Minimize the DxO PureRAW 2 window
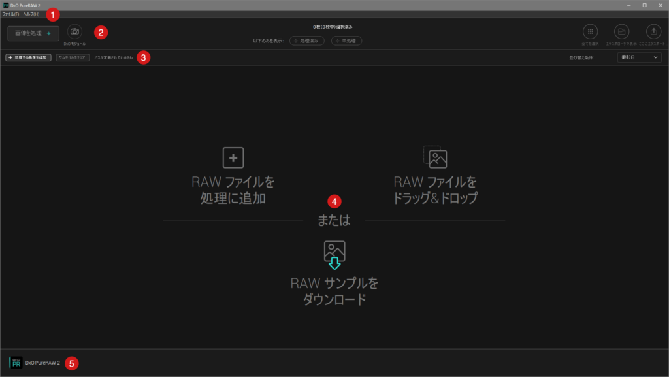This screenshot has height=377, width=669. coord(628,5)
